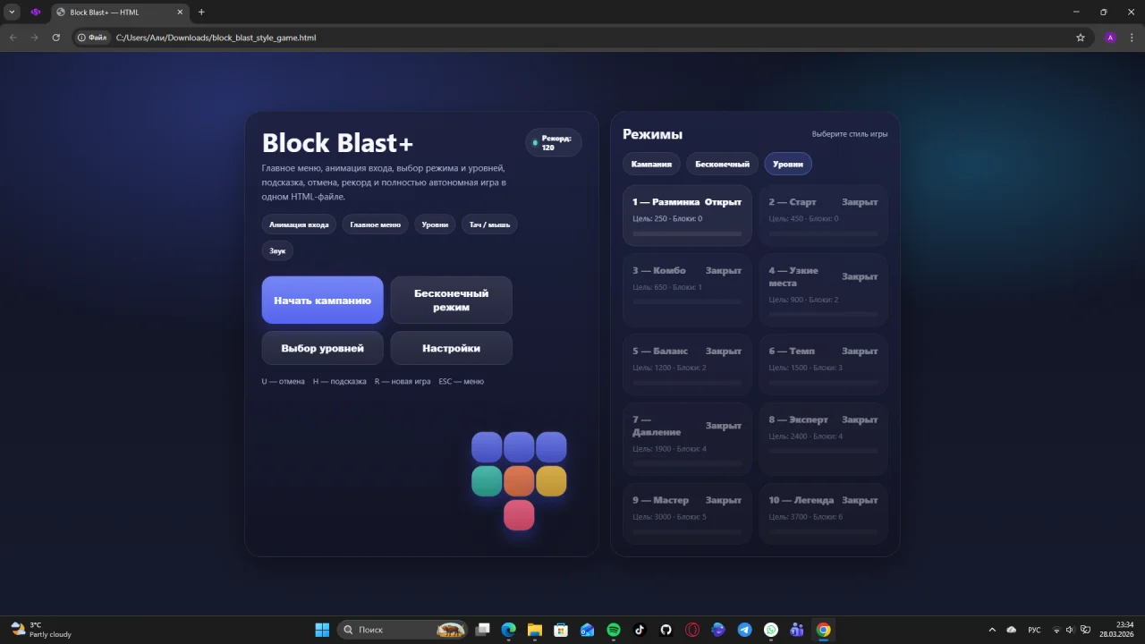Screen dimensions: 1145x644
Task: Open TikTok from the taskbar
Action: 640,630
